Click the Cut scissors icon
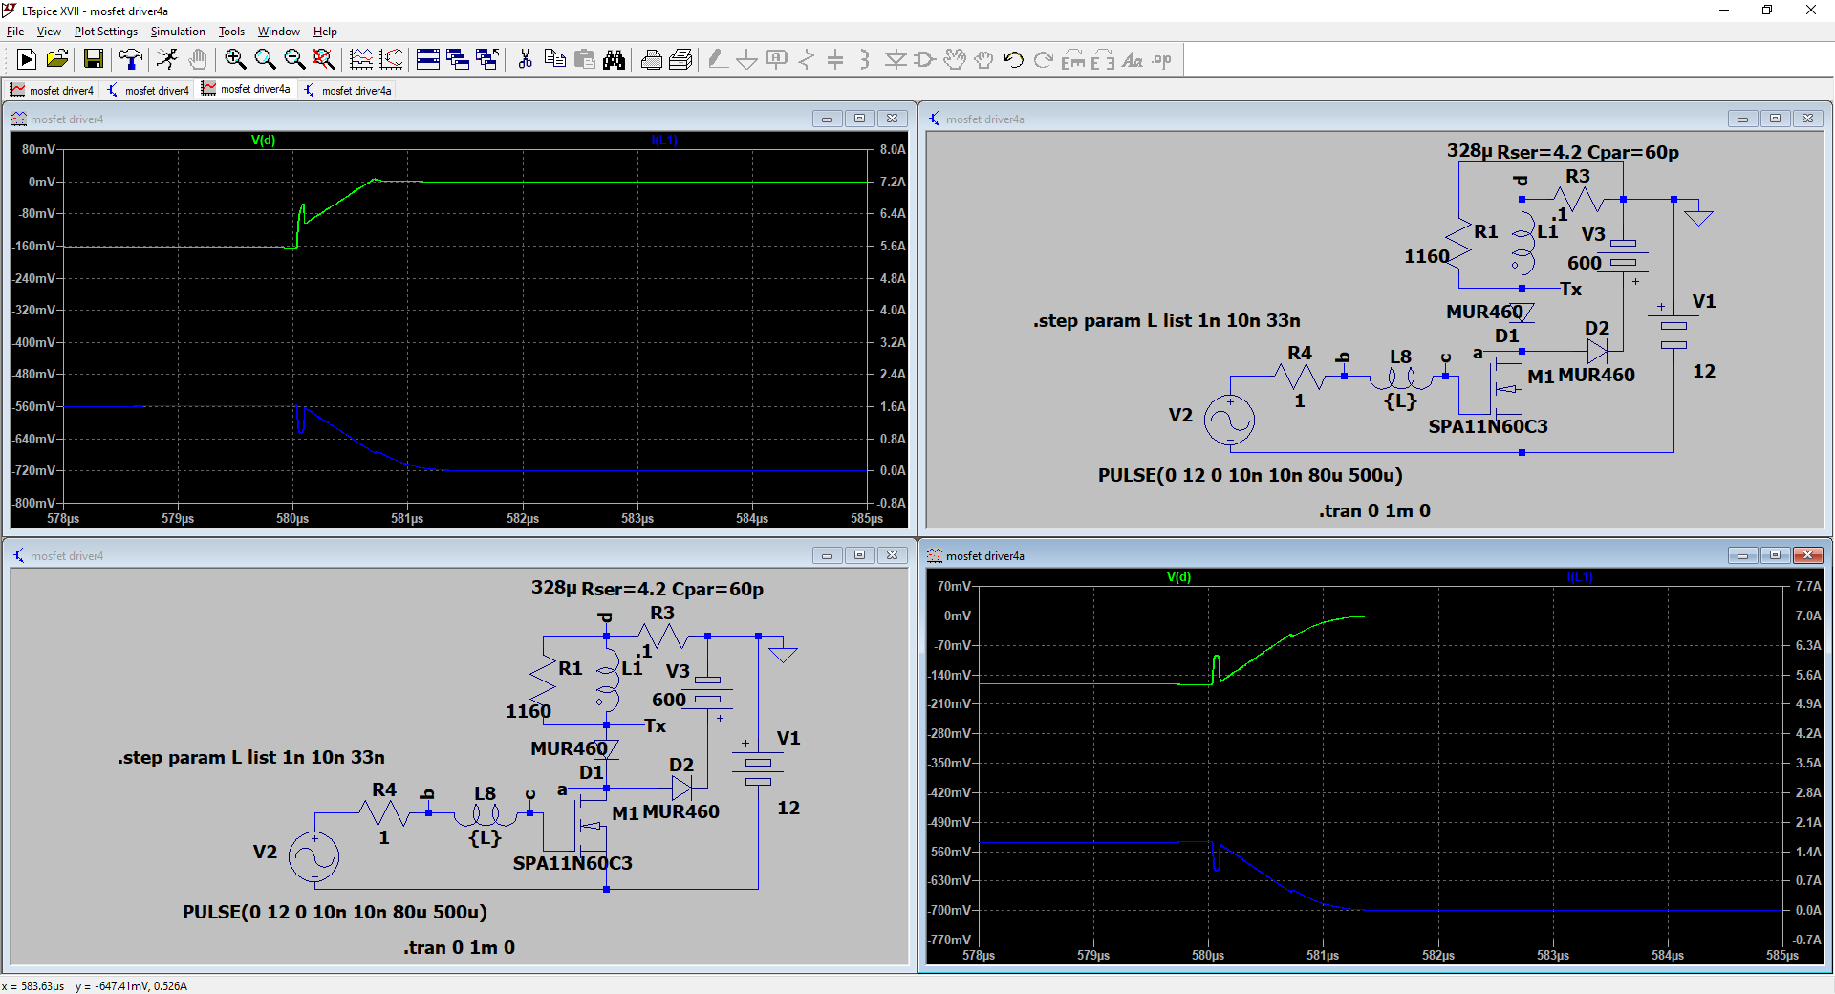1835x994 pixels. pyautogui.click(x=525, y=60)
